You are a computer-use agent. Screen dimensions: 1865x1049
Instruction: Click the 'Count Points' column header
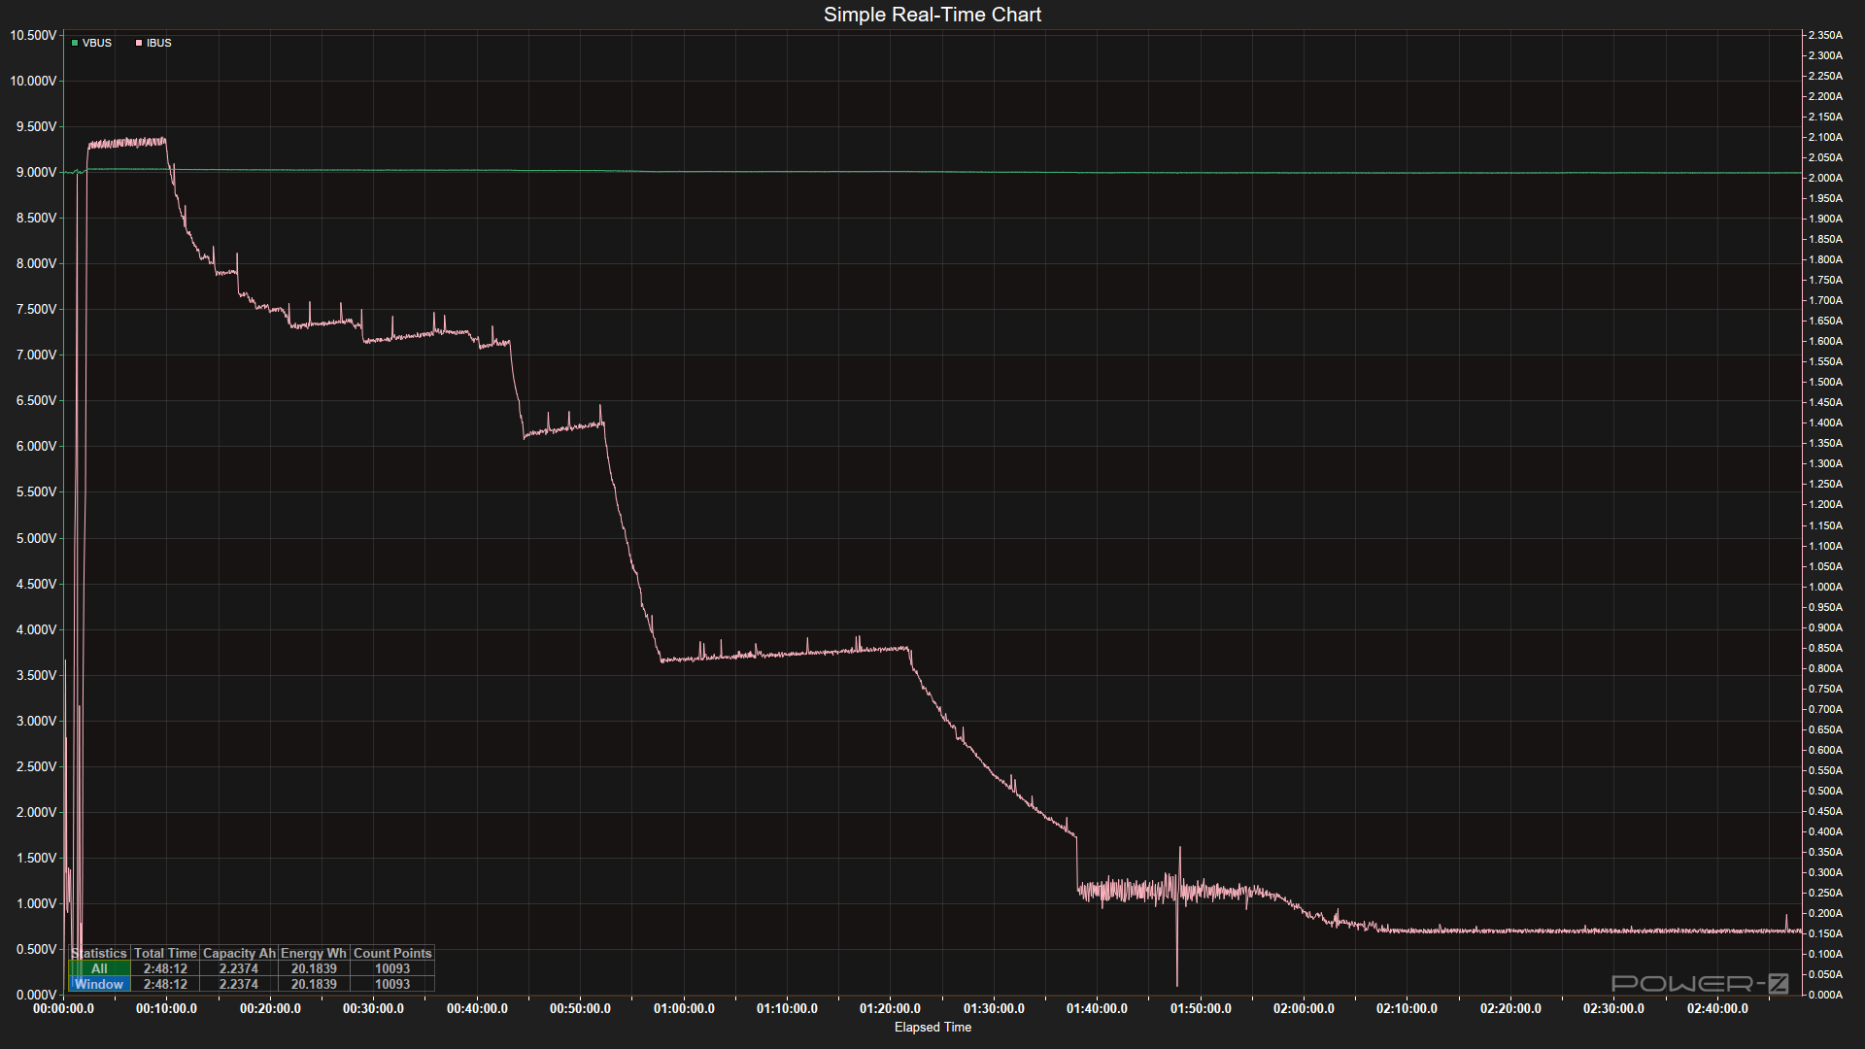pos(392,953)
